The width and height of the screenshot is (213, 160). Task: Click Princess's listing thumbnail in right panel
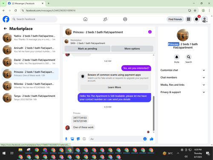[183, 35]
